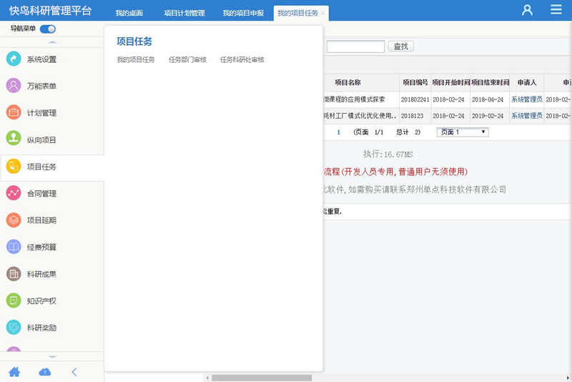The image size is (572, 382).
Task: Click the horizontal scrollbar thumb
Action: (x=262, y=378)
